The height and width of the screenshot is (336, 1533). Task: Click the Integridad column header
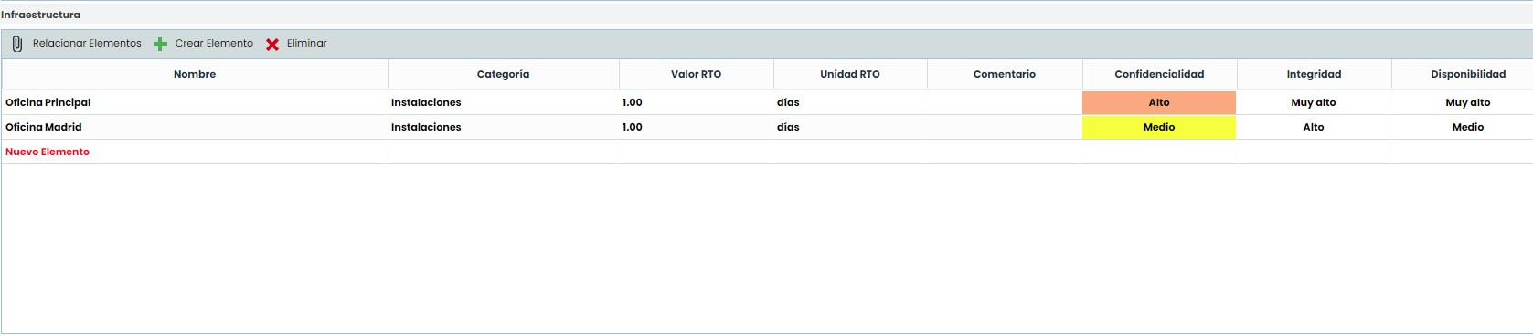1314,74
